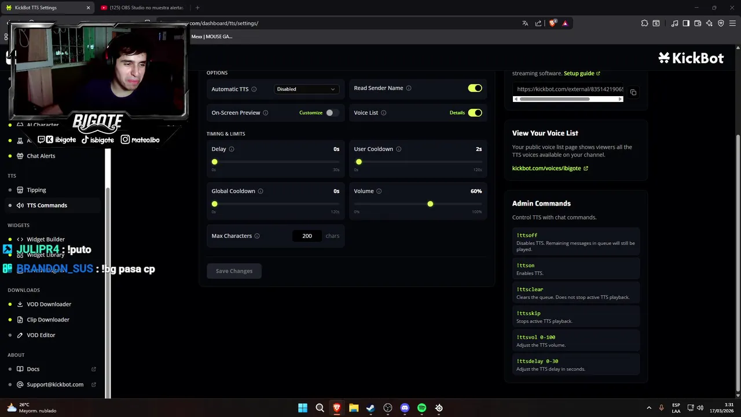Screen dimensions: 741x417
Task: Open a new browser tab
Action: [x=197, y=8]
